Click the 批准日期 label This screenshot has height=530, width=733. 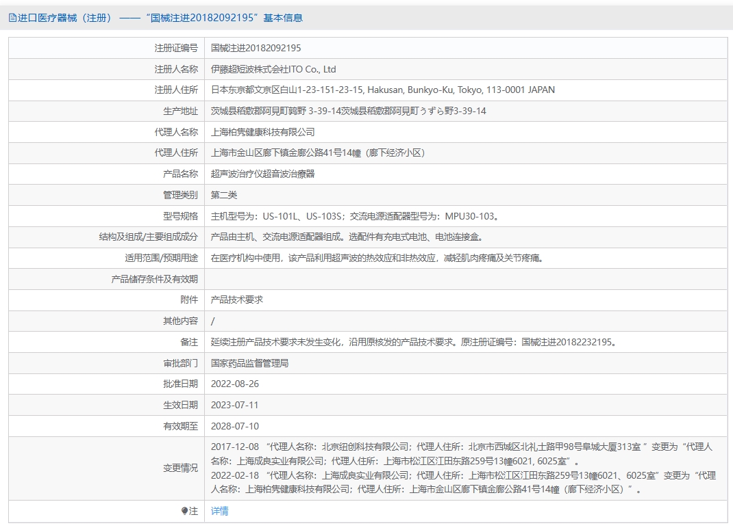(180, 384)
